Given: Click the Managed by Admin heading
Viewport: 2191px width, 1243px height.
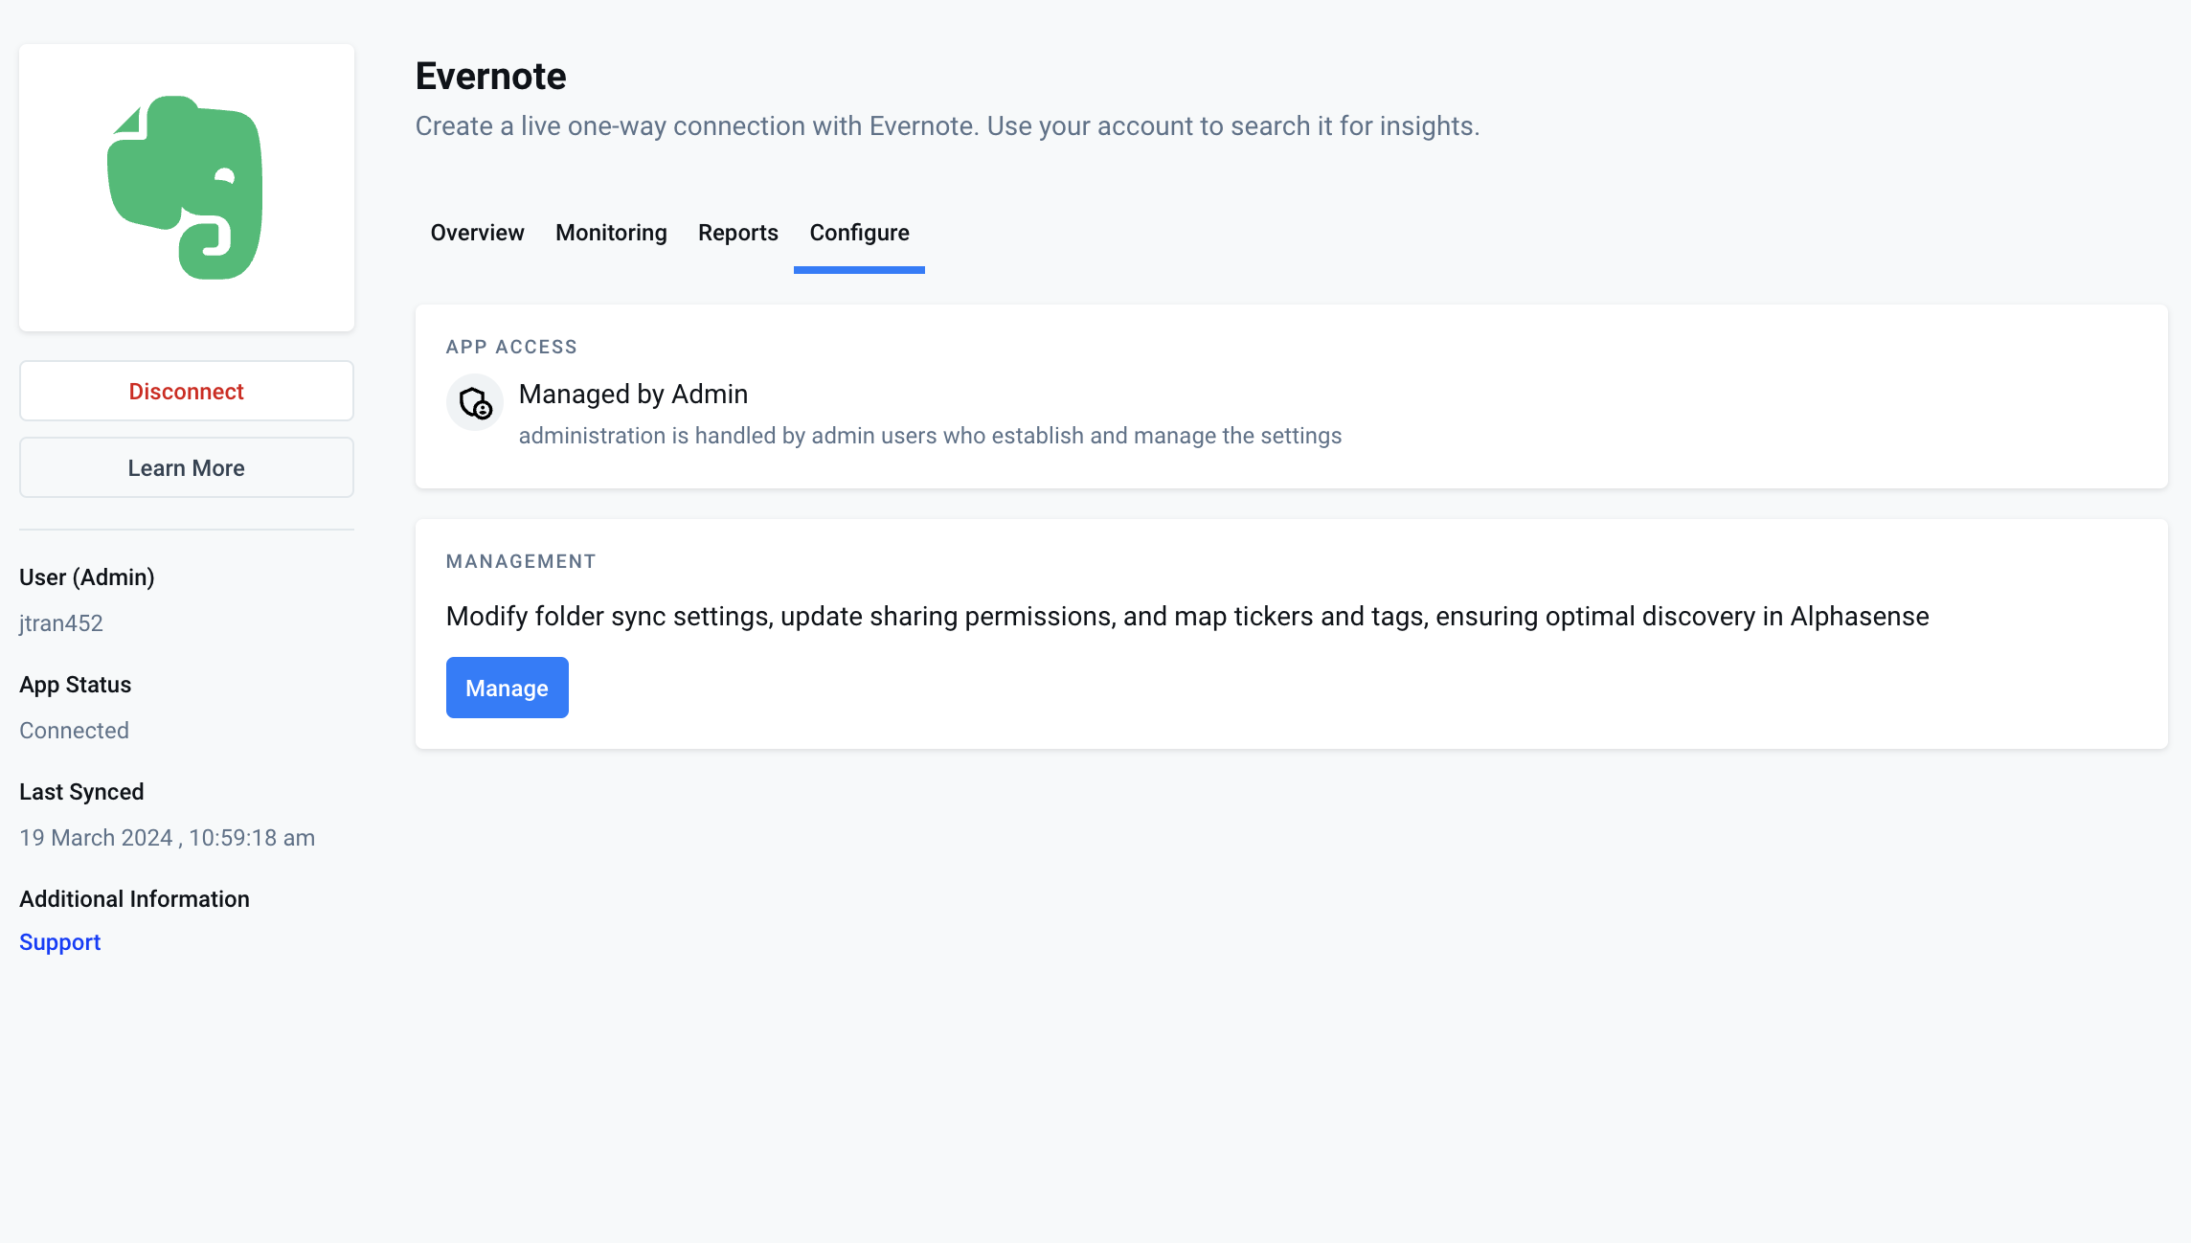Looking at the screenshot, I should (633, 395).
